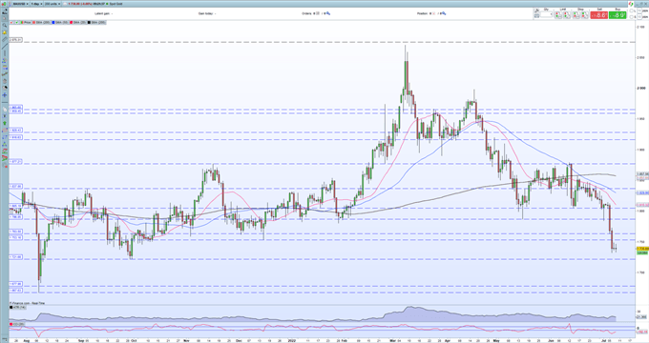649x343 pixels.
Task: Toggle the green checkmark in indicator legend
Action: click(x=16, y=22)
